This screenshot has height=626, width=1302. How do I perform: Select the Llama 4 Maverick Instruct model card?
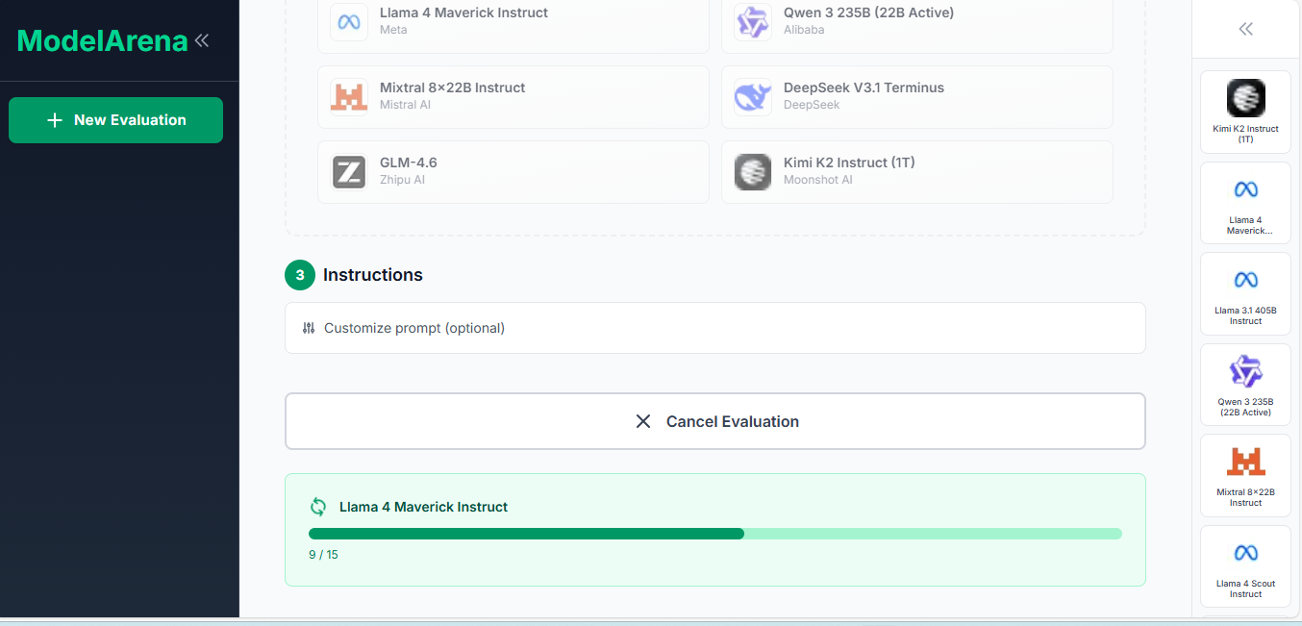click(x=513, y=21)
